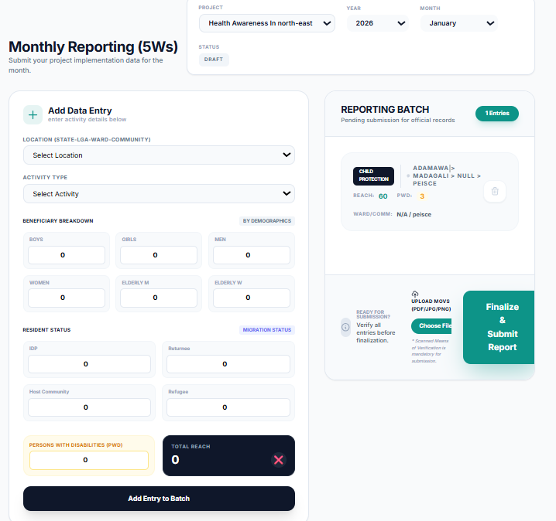Expand the Select Location dropdown
The width and height of the screenshot is (556, 521).
159,155
